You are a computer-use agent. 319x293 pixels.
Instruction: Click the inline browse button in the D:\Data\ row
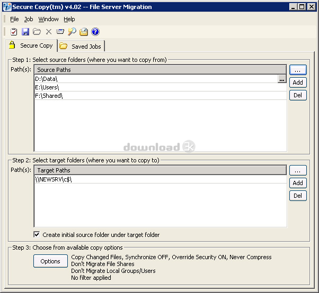pos(282,79)
